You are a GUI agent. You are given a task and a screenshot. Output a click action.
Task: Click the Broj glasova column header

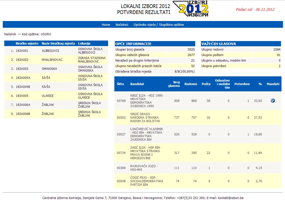click(174, 84)
